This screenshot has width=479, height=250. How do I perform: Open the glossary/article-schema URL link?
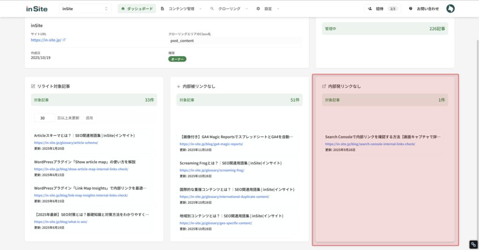tap(66, 143)
